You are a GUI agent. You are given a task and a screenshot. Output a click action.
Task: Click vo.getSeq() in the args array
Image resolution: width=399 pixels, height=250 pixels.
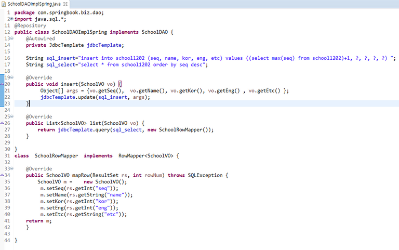click(x=106, y=90)
